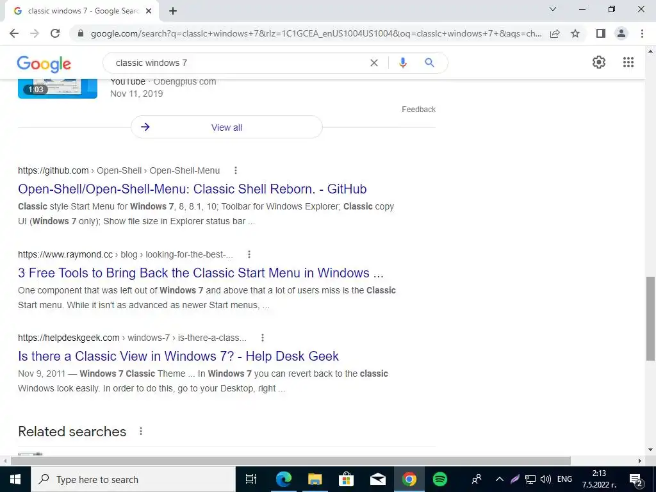Open the clock and calendar
The width and height of the screenshot is (656, 492).
[x=599, y=479]
